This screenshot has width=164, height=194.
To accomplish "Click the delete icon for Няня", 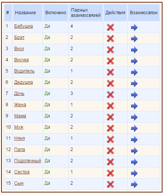I will [x=110, y=139].
